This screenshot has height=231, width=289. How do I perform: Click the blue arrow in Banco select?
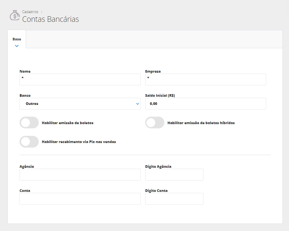(137, 104)
